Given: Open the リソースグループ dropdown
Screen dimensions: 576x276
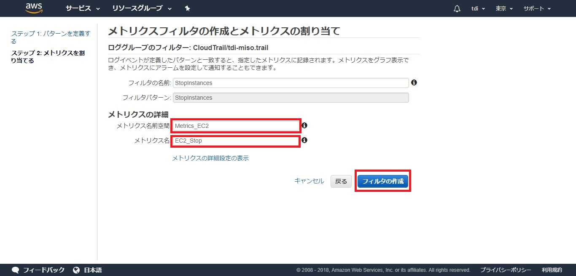Looking at the screenshot, I should pyautogui.click(x=142, y=8).
